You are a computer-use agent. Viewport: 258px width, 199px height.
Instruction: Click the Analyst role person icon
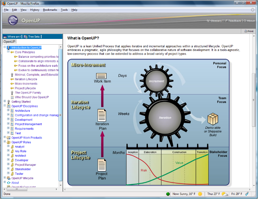12,147
